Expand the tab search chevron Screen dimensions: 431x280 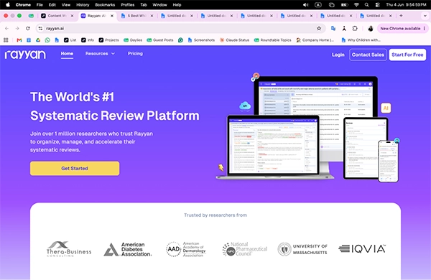(425, 16)
